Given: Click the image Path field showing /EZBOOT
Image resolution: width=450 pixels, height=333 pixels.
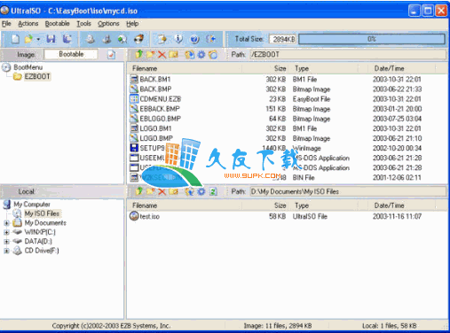Looking at the screenshot, I should pos(348,54).
